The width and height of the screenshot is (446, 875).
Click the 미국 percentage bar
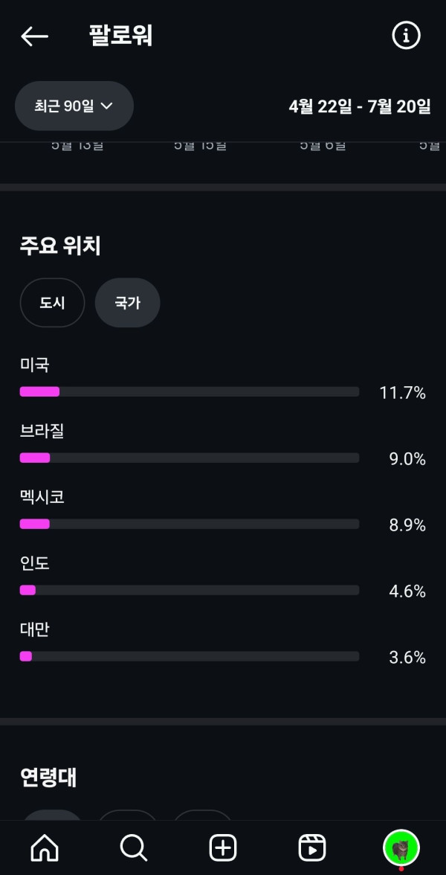[189, 391]
